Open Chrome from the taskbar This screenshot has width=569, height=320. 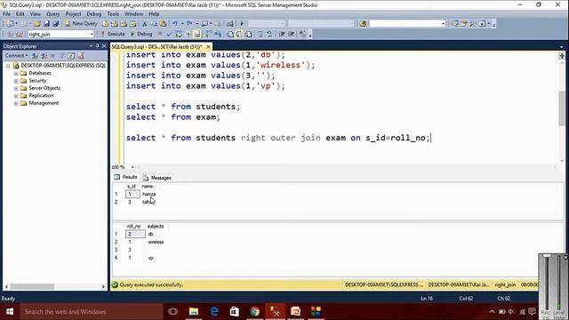[x=255, y=312]
